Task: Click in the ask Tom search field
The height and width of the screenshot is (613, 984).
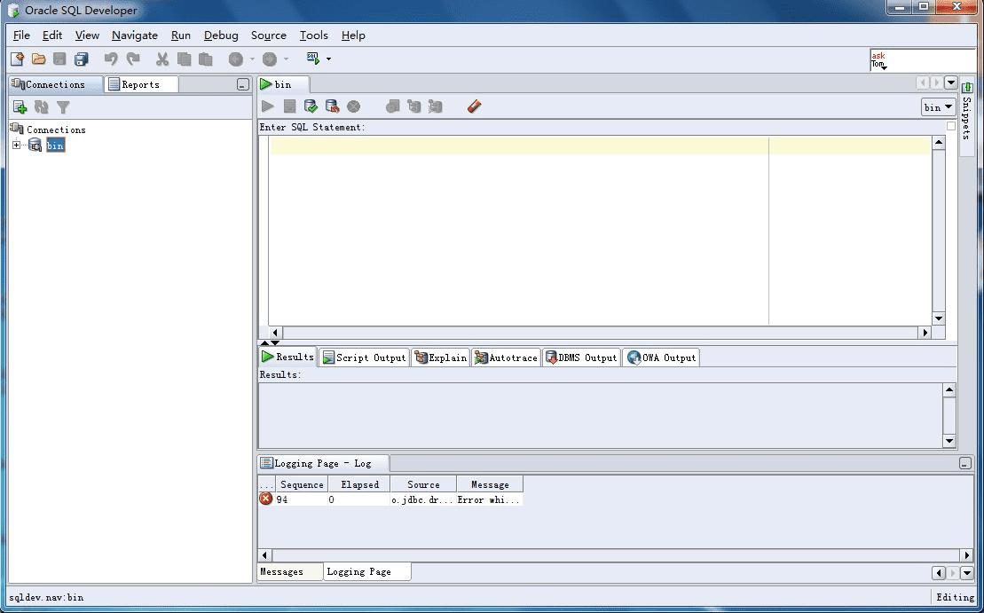Action: [x=923, y=60]
